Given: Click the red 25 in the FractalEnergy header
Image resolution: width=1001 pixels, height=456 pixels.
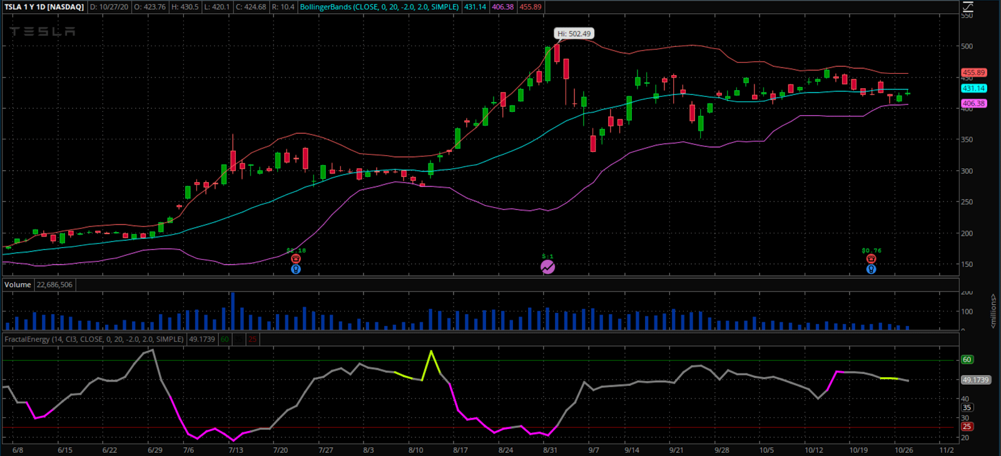Looking at the screenshot, I should click(252, 339).
